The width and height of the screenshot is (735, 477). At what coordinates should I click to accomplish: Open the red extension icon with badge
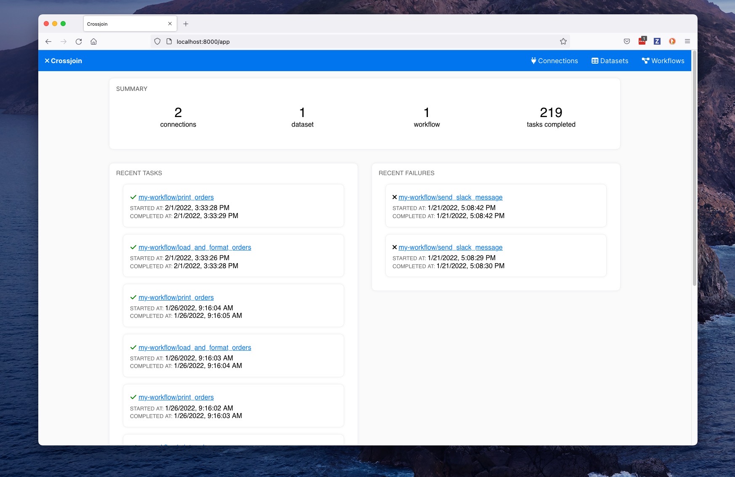(x=642, y=41)
